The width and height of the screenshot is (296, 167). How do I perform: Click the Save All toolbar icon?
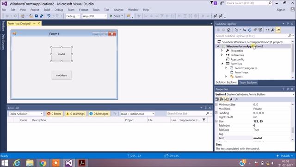(42, 16)
